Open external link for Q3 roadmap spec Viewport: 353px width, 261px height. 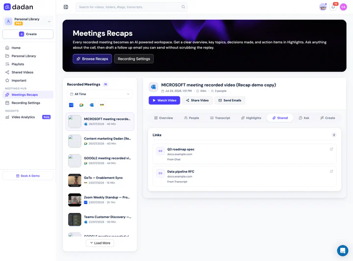coord(331,149)
